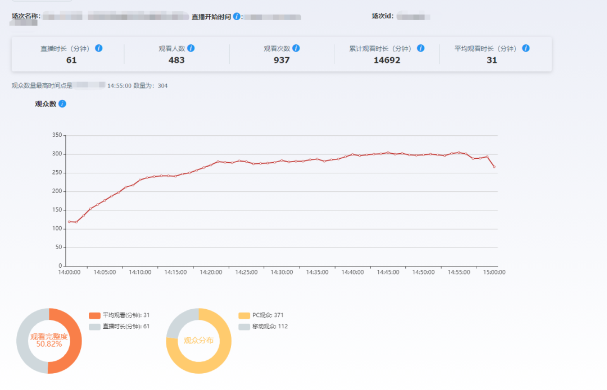Image resolution: width=607 pixels, height=390 pixels.
Task: Click the 累计观看时长（分钟） info icon
Action: tap(420, 48)
